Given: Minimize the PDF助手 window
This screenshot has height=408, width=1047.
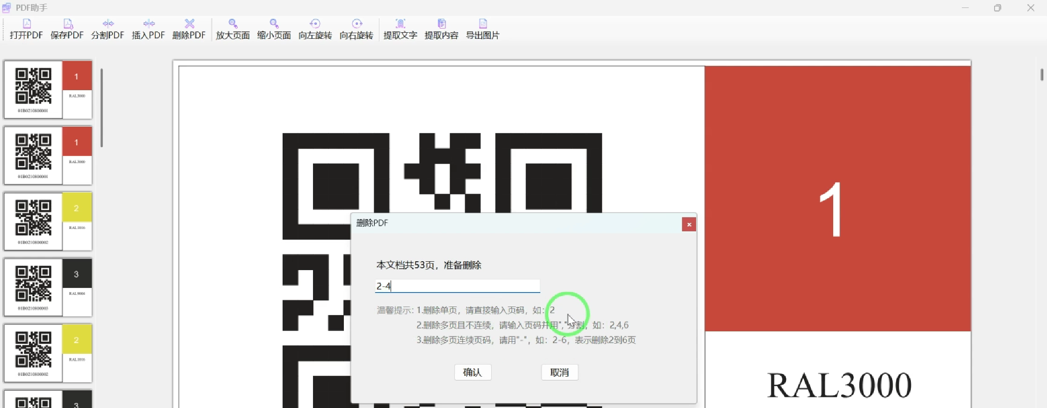Looking at the screenshot, I should tap(965, 8).
